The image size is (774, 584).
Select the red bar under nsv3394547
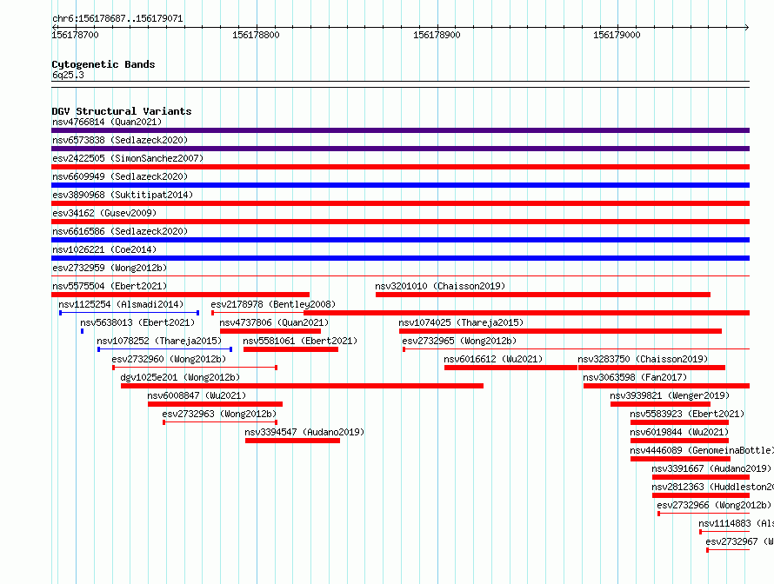(293, 441)
